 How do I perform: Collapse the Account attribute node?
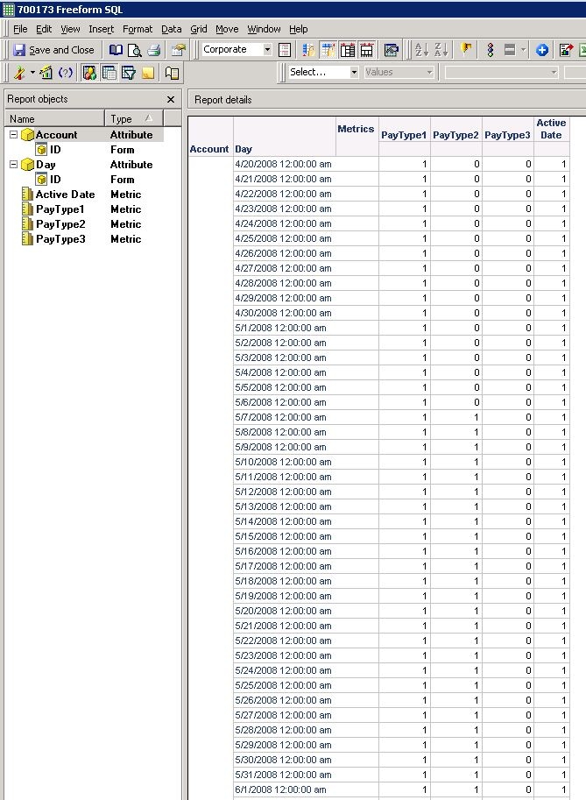(x=14, y=135)
